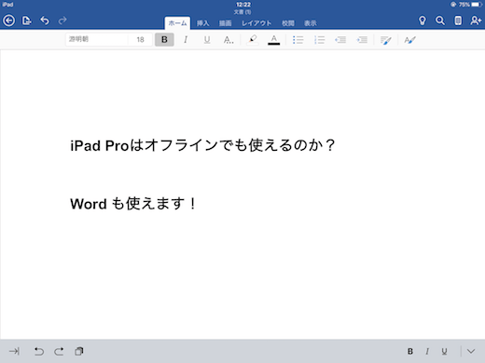Viewport: 485px width, 363px height.
Task: Open the 校閲 tab
Action: (288, 23)
